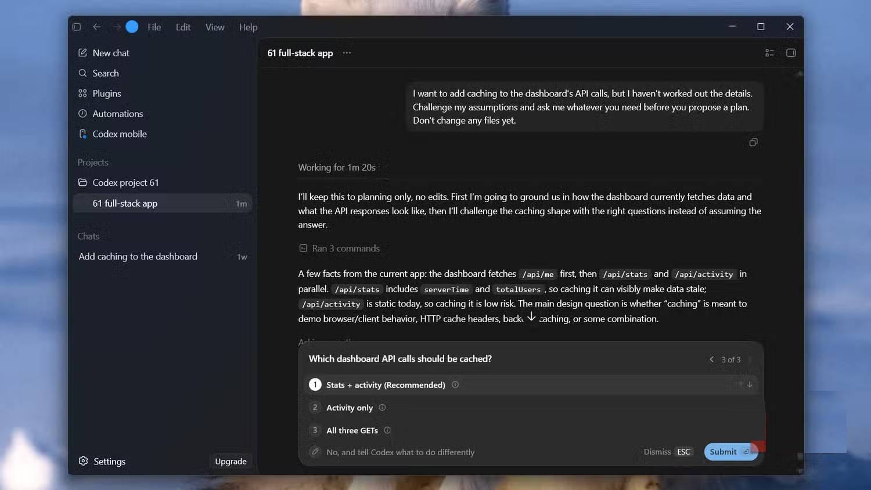The image size is (871, 490).
Task: Click the /api/me code chip
Action: coord(538,275)
